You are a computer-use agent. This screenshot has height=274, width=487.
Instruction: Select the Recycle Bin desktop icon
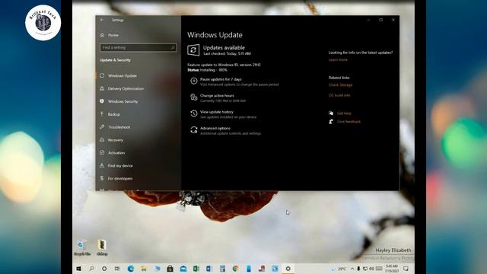coord(82,247)
